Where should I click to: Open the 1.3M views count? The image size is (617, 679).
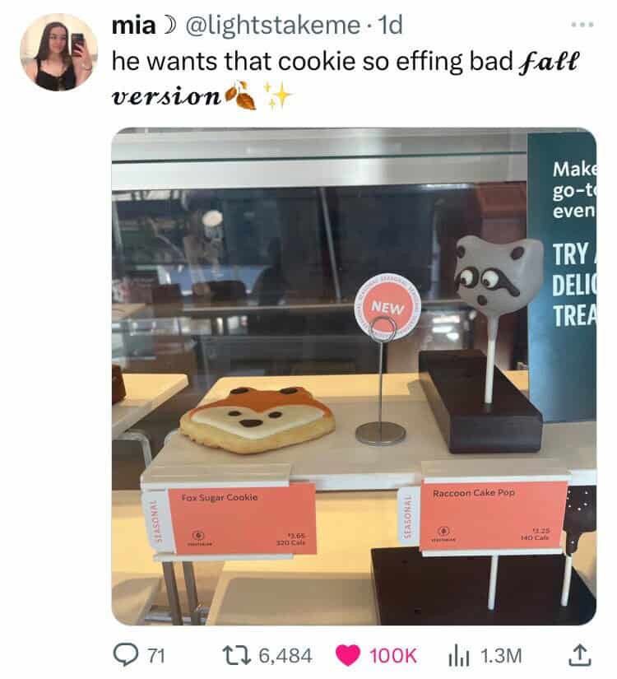tap(501, 656)
